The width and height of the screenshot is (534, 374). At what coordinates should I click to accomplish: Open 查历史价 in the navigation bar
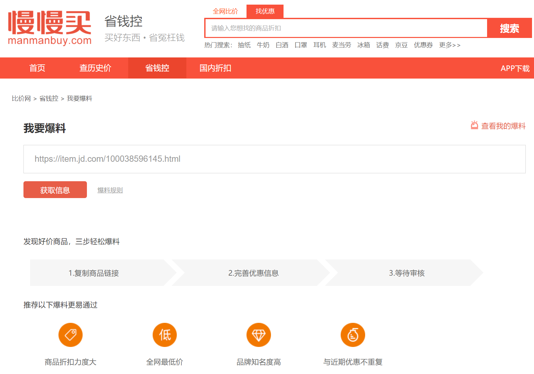[x=95, y=68]
